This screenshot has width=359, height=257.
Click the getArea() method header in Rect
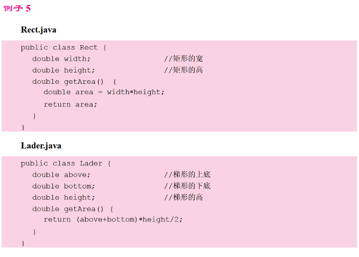coord(74,82)
